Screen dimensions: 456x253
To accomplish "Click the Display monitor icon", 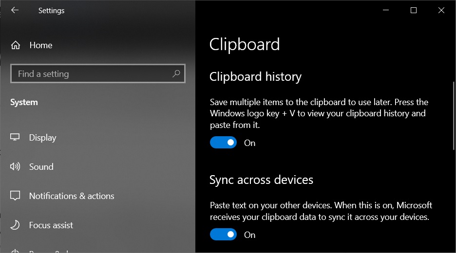I will (x=15, y=138).
